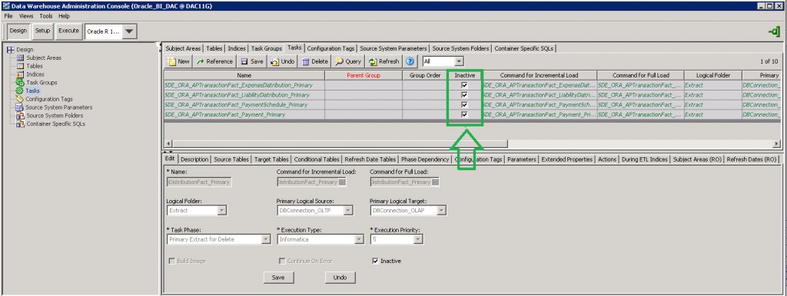Click Save button in the Edit form
The image size is (787, 296).
coord(278,277)
